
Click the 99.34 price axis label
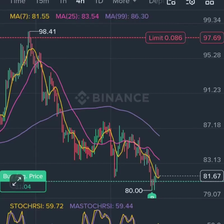click(212, 20)
